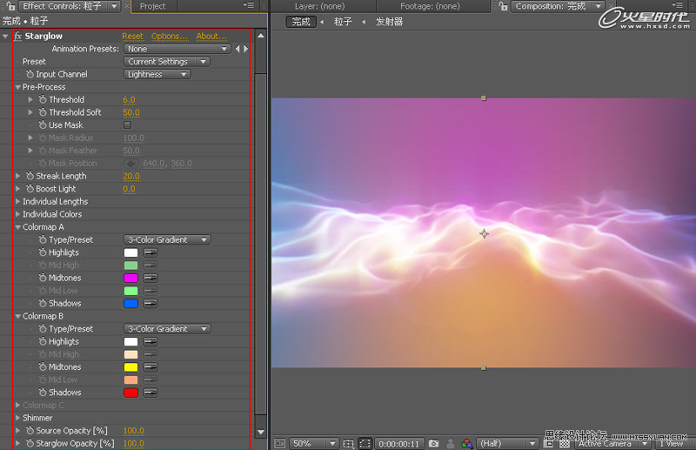The width and height of the screenshot is (696, 450).
Task: Click Colormap A Shadows eyedropper
Action: (151, 304)
